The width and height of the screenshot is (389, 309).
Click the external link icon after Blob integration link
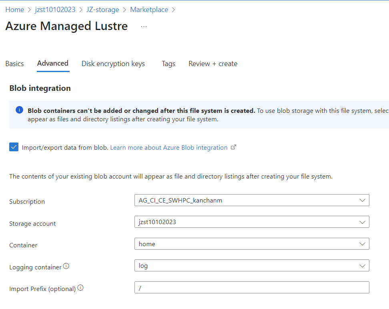point(233,147)
